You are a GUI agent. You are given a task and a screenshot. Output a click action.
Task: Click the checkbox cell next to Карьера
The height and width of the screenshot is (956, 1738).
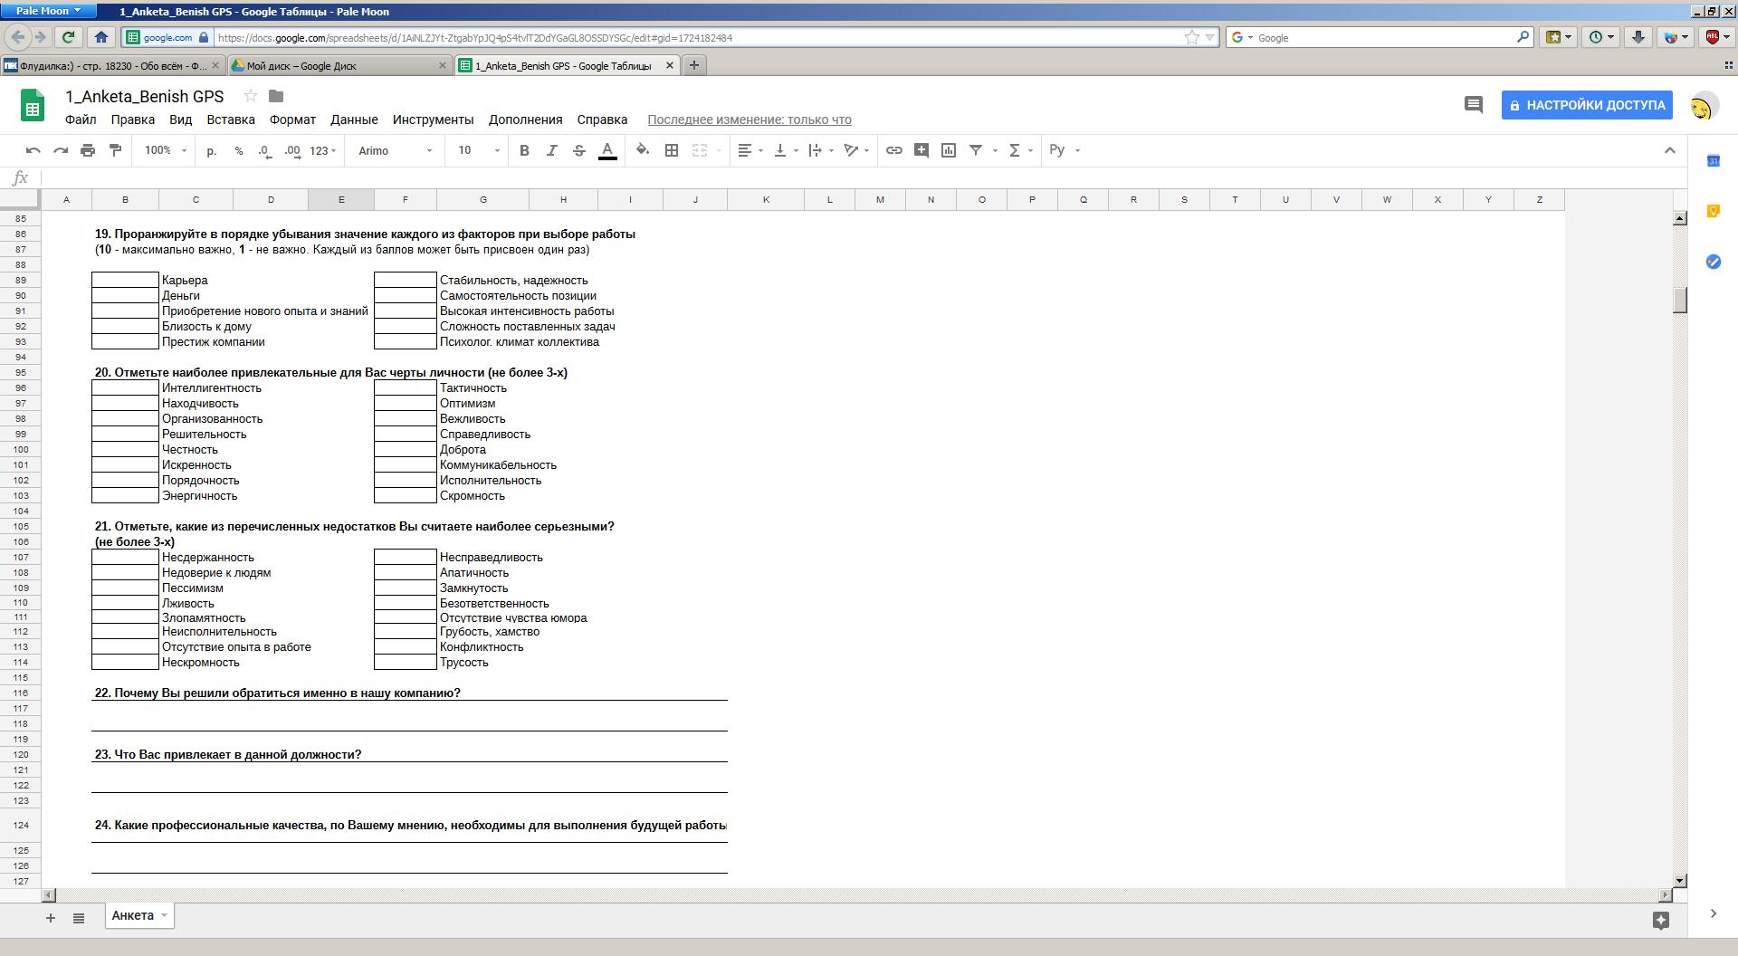coord(125,281)
